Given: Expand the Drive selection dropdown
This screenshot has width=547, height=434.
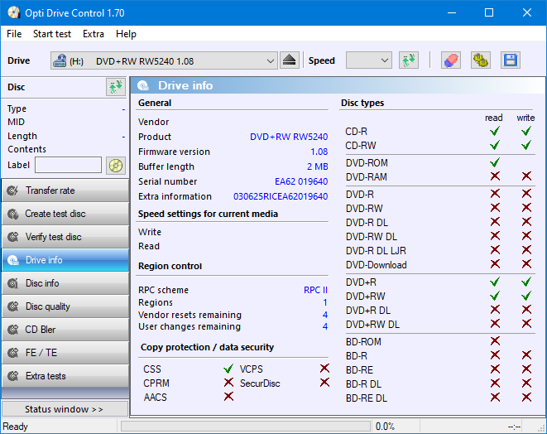Looking at the screenshot, I should [270, 61].
